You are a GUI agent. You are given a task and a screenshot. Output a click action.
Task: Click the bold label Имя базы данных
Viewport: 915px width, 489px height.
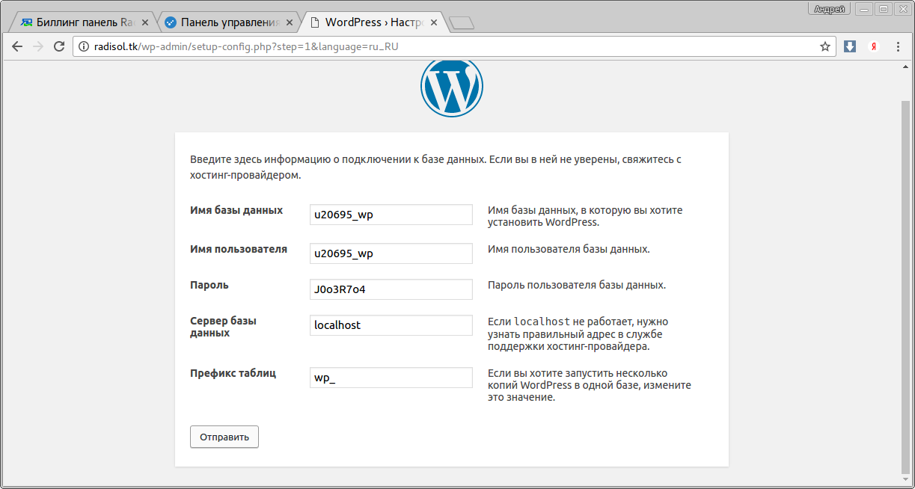(236, 210)
